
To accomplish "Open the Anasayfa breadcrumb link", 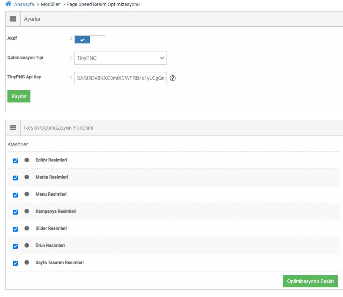I will coord(24,4).
